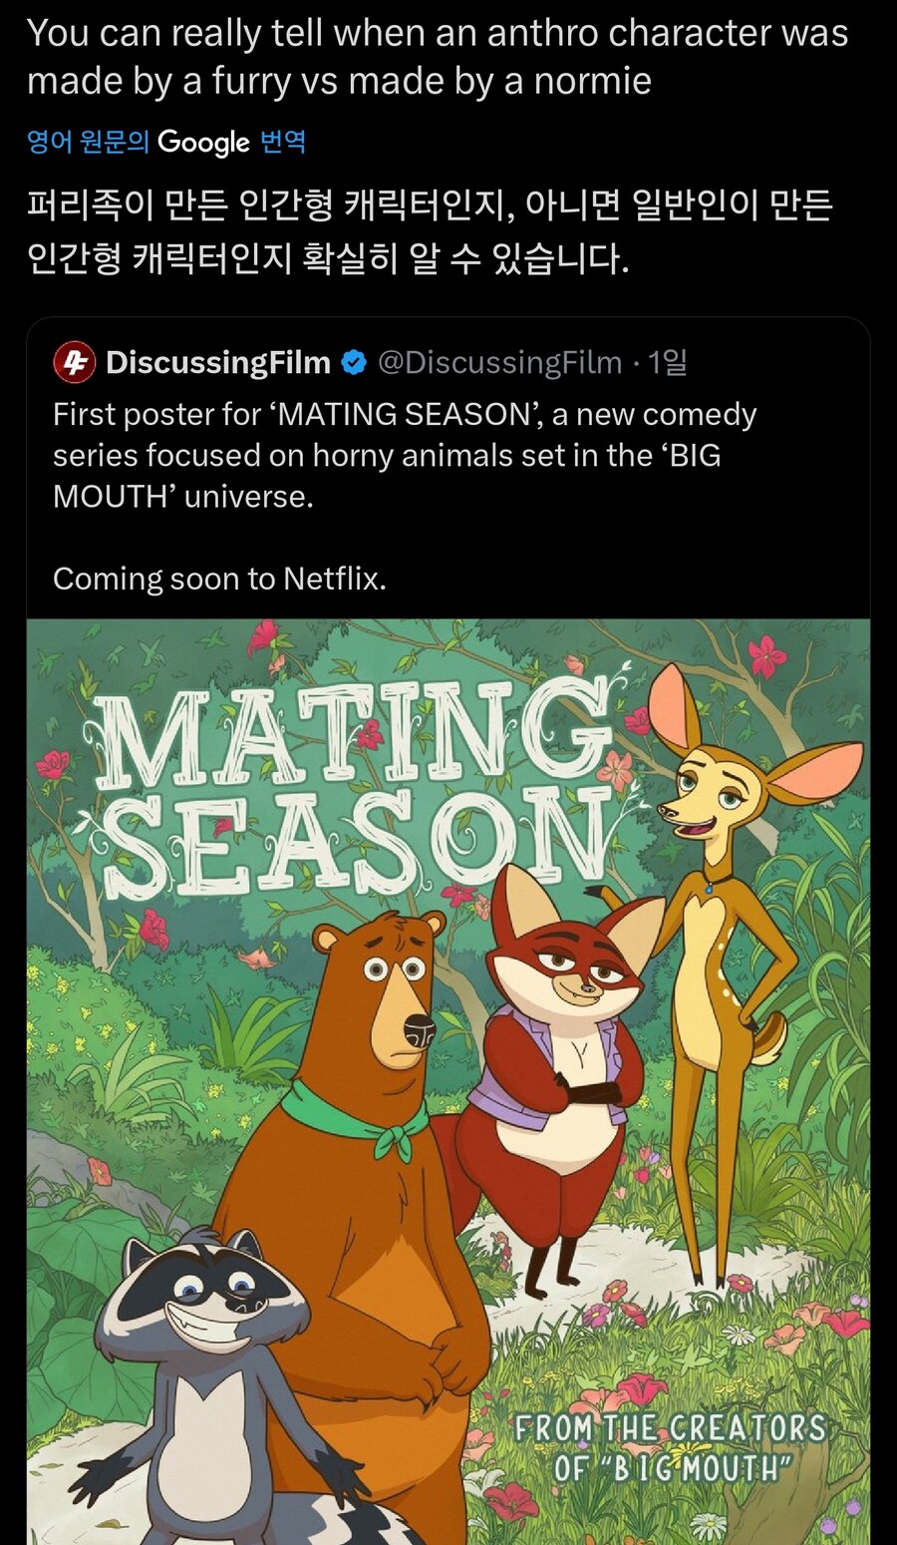
Task: Click the blue verified badge icon
Action: [x=354, y=362]
